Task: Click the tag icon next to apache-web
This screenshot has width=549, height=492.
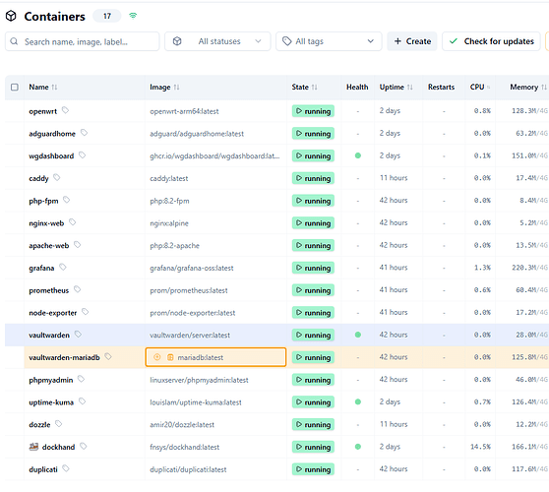Action: coord(78,245)
